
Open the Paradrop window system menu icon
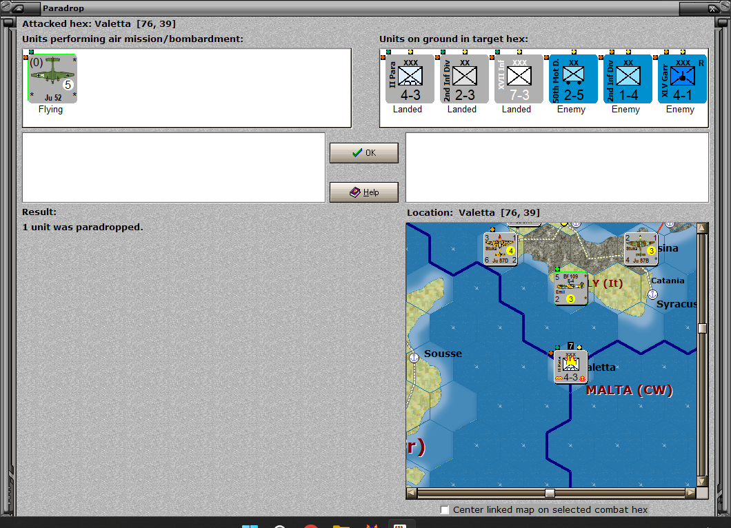pyautogui.click(x=19, y=8)
